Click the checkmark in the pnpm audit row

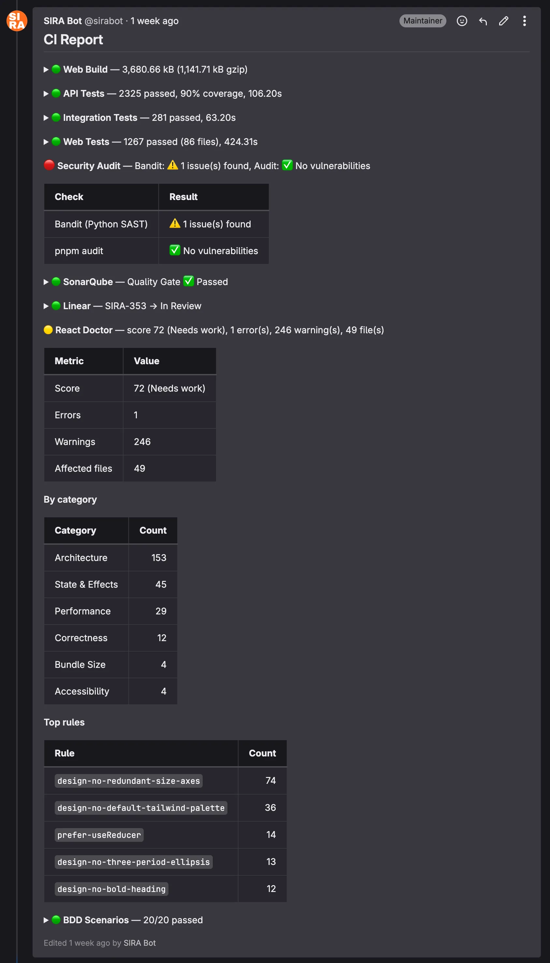click(175, 251)
